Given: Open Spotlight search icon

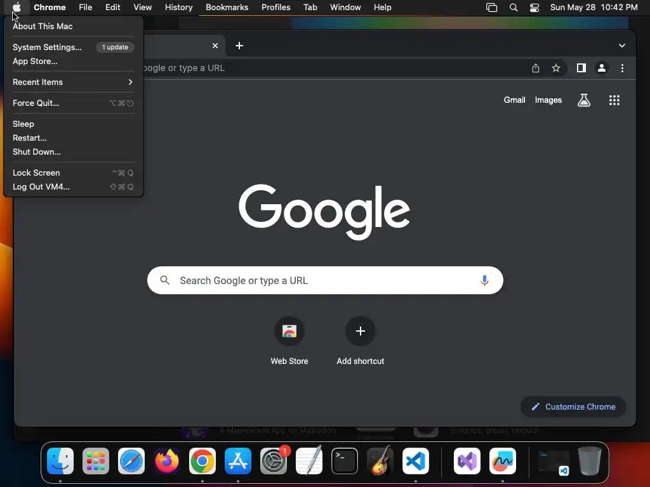Looking at the screenshot, I should coord(513,8).
